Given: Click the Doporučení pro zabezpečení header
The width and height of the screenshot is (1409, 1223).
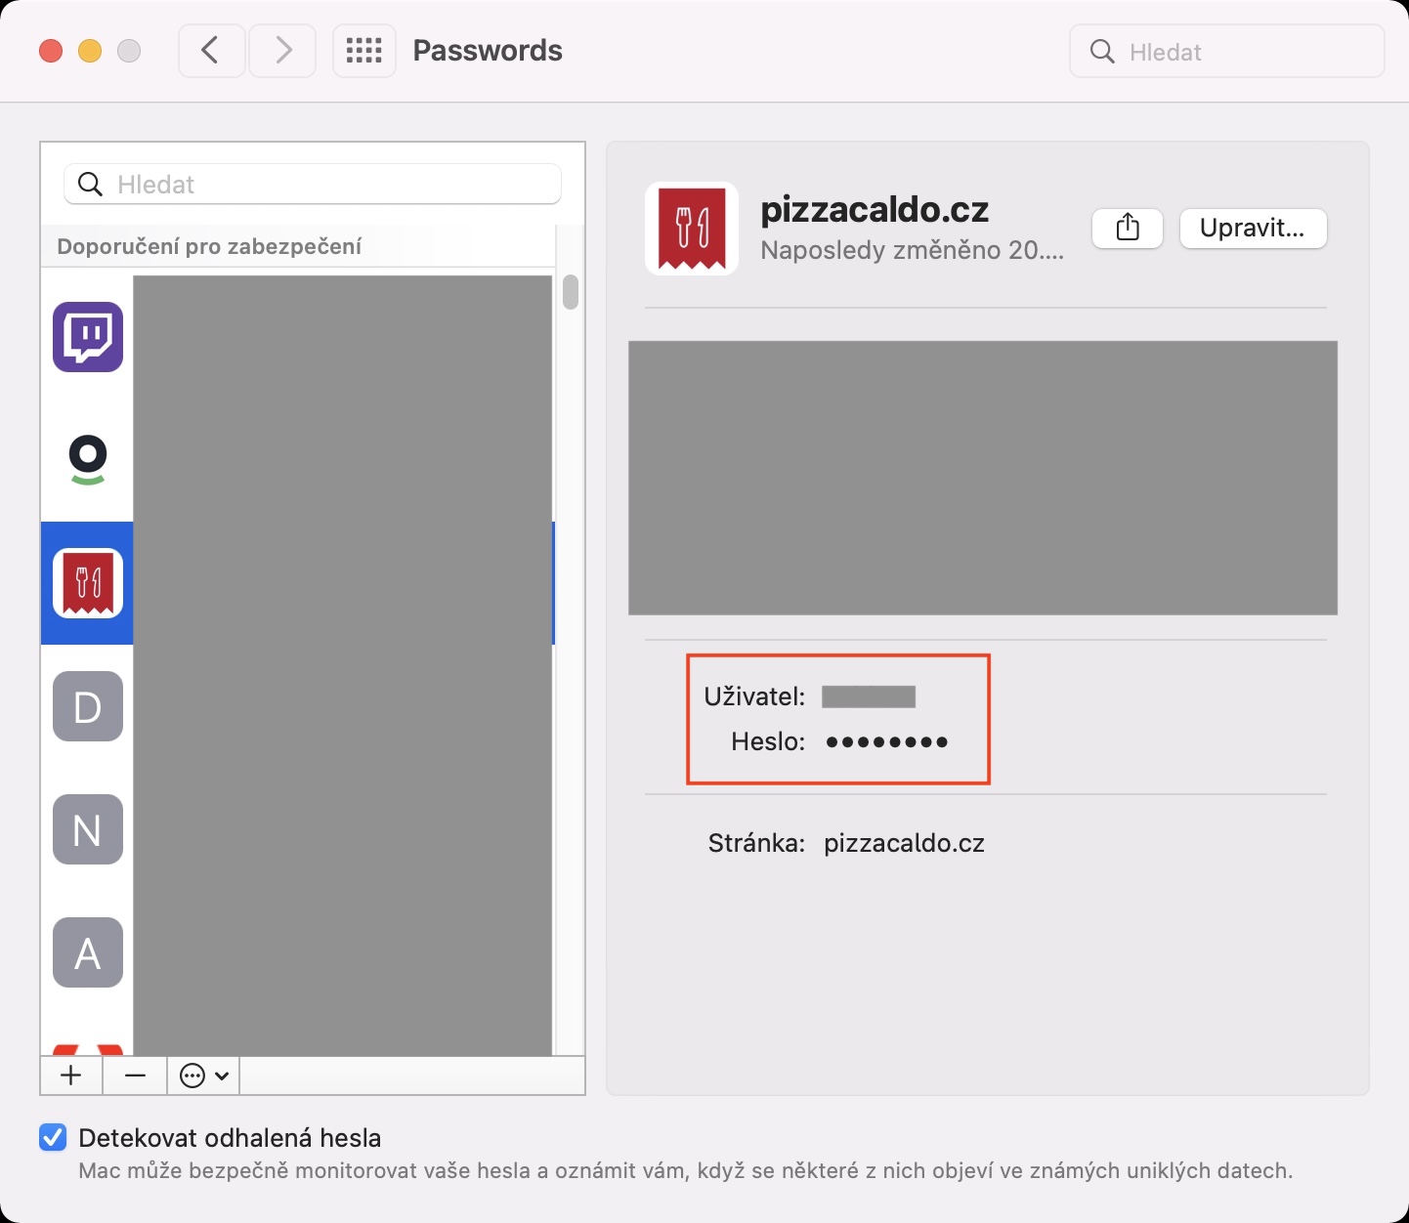Looking at the screenshot, I should coord(209,246).
